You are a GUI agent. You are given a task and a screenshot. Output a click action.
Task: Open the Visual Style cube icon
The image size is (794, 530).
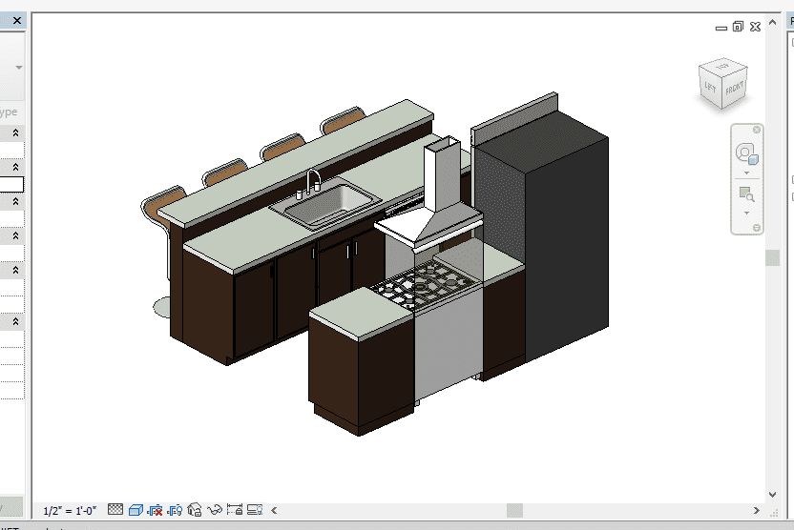[136, 510]
